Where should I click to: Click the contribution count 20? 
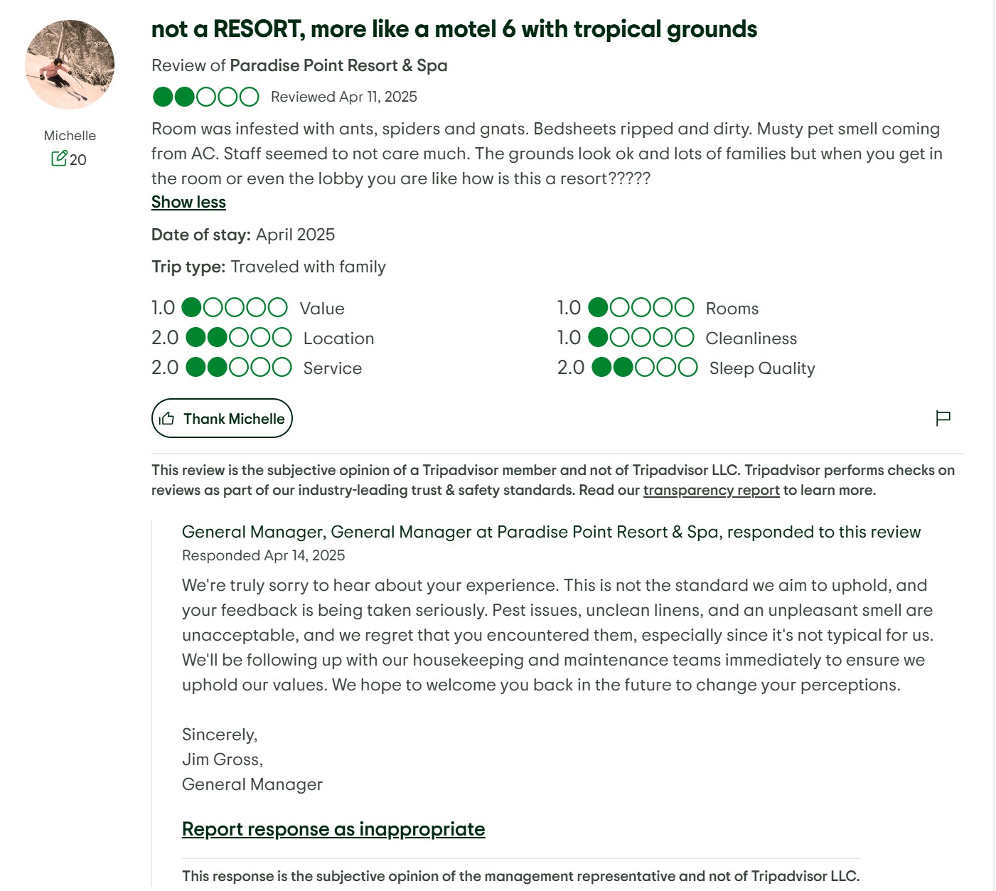(78, 160)
